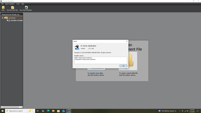
Task: Click the Machine Coordinate axis icon
Action: click(x=9, y=21)
